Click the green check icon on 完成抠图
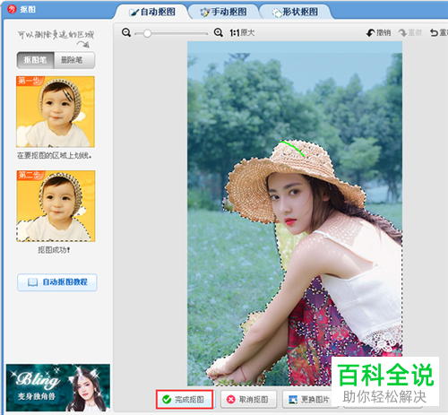 pos(167,399)
